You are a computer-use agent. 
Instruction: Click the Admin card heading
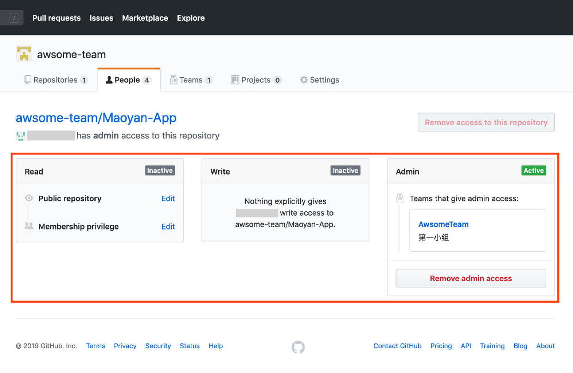[x=408, y=172]
